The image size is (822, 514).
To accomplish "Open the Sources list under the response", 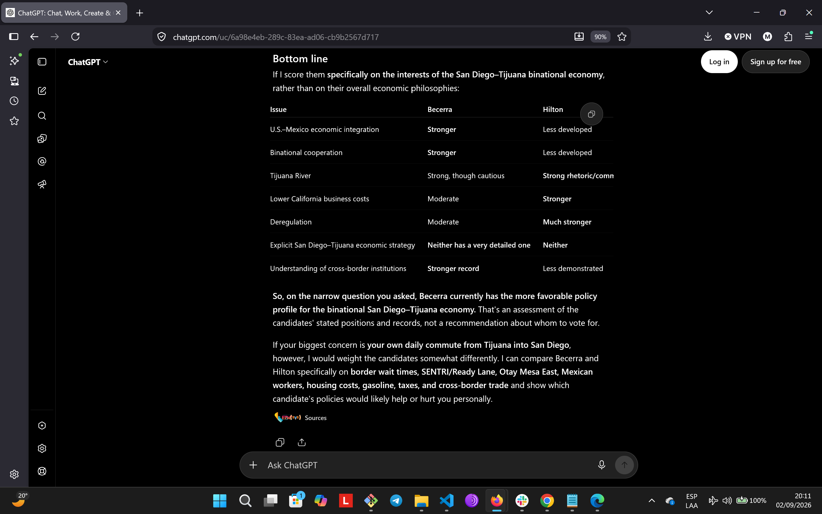I will [300, 417].
